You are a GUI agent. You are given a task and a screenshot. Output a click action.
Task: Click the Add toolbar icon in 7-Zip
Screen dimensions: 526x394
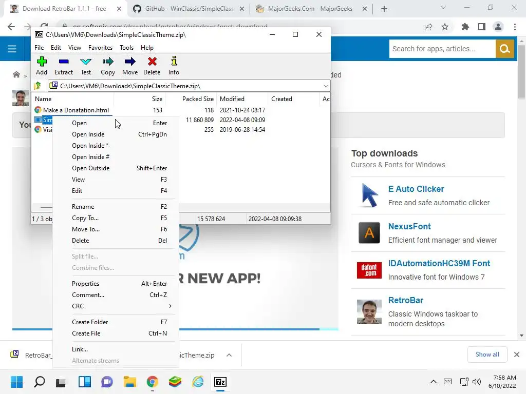click(x=42, y=66)
